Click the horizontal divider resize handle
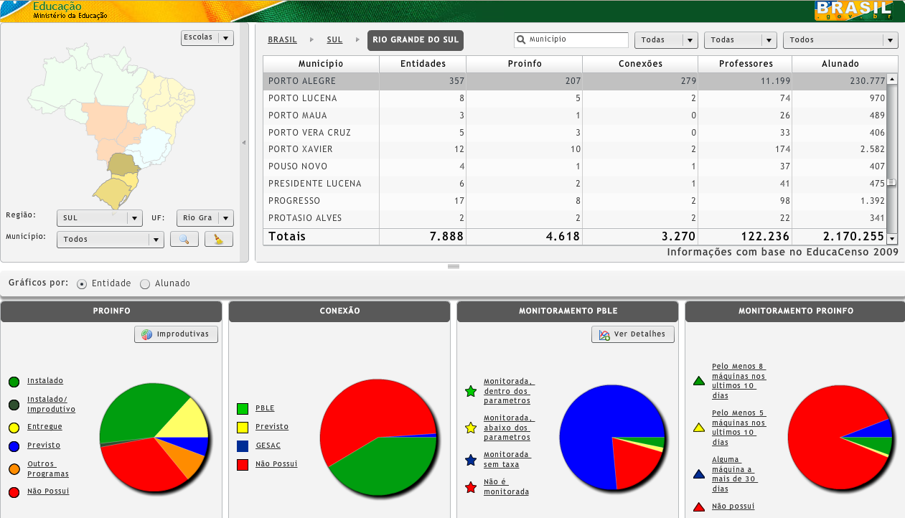905x518 pixels. click(453, 266)
